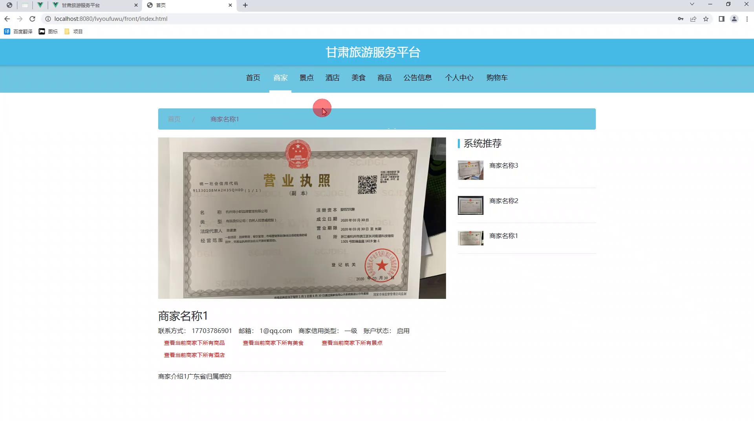
Task: Select 商家 in the navigation menu
Action: pyautogui.click(x=280, y=78)
